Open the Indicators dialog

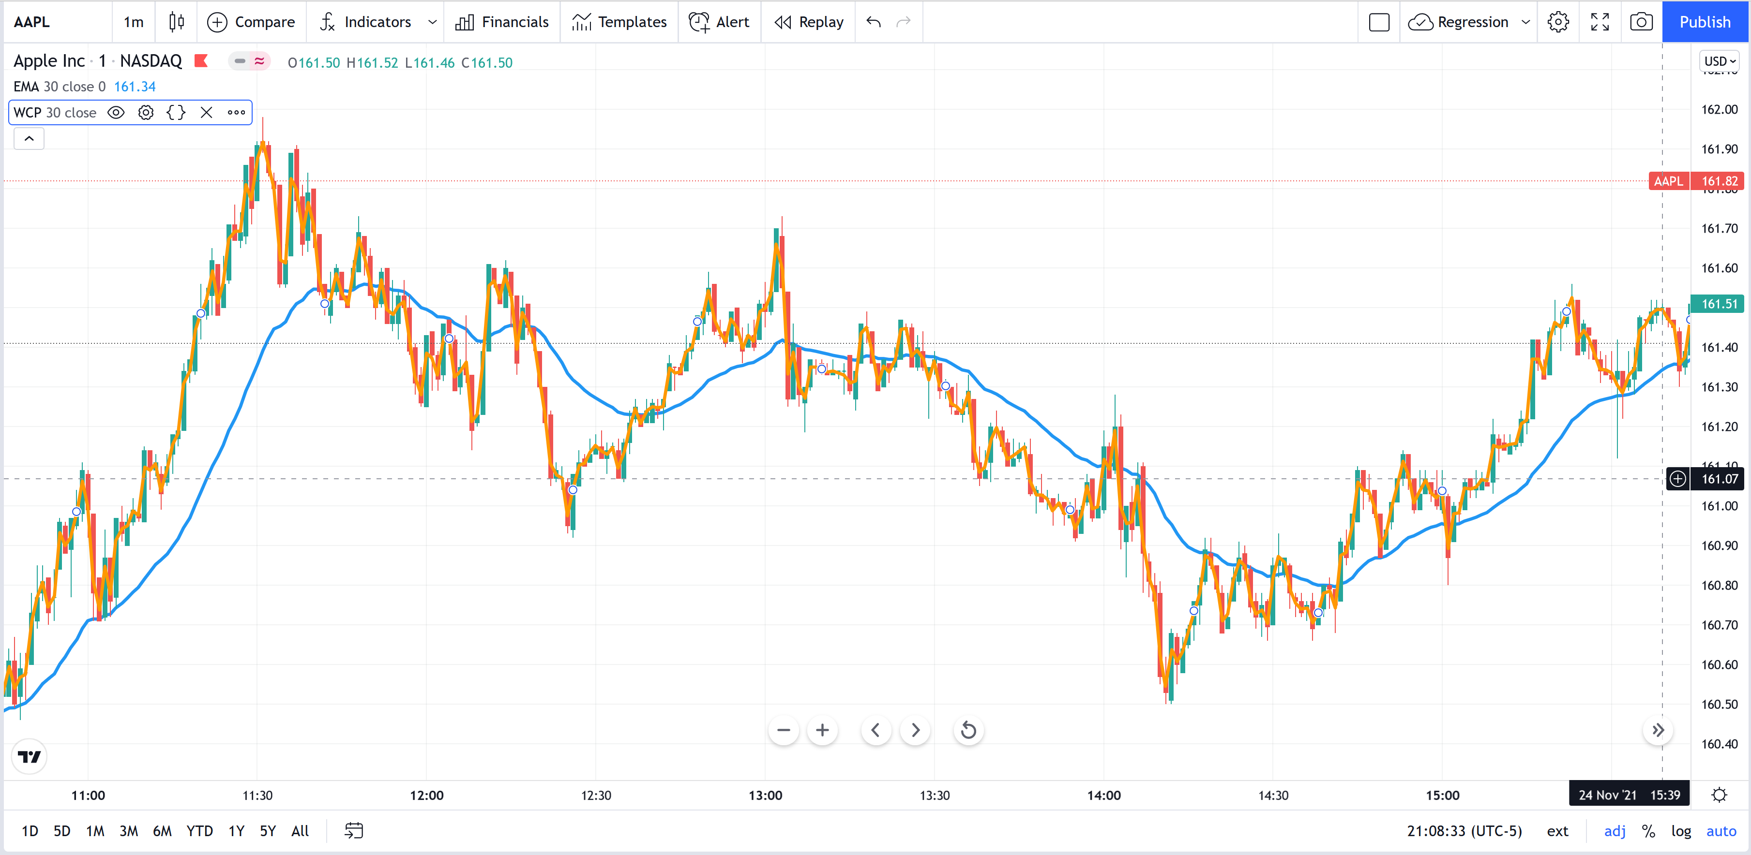tap(366, 22)
